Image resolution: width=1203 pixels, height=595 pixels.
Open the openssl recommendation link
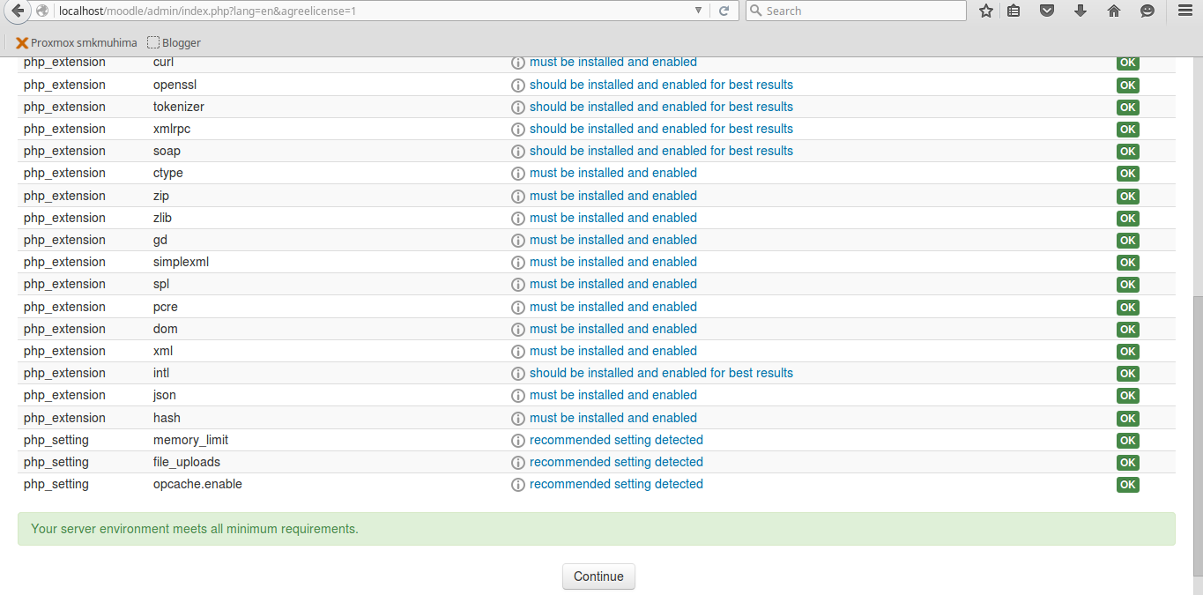coord(661,85)
